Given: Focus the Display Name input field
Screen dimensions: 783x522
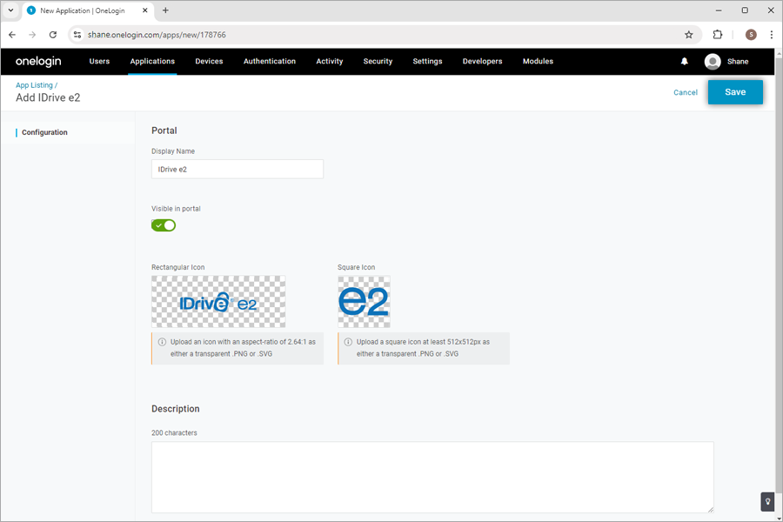Looking at the screenshot, I should pyautogui.click(x=238, y=170).
